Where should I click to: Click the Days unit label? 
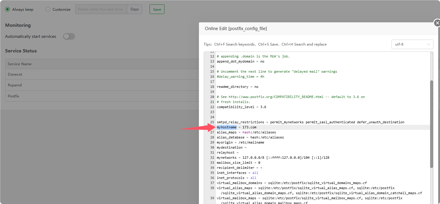click(135, 9)
